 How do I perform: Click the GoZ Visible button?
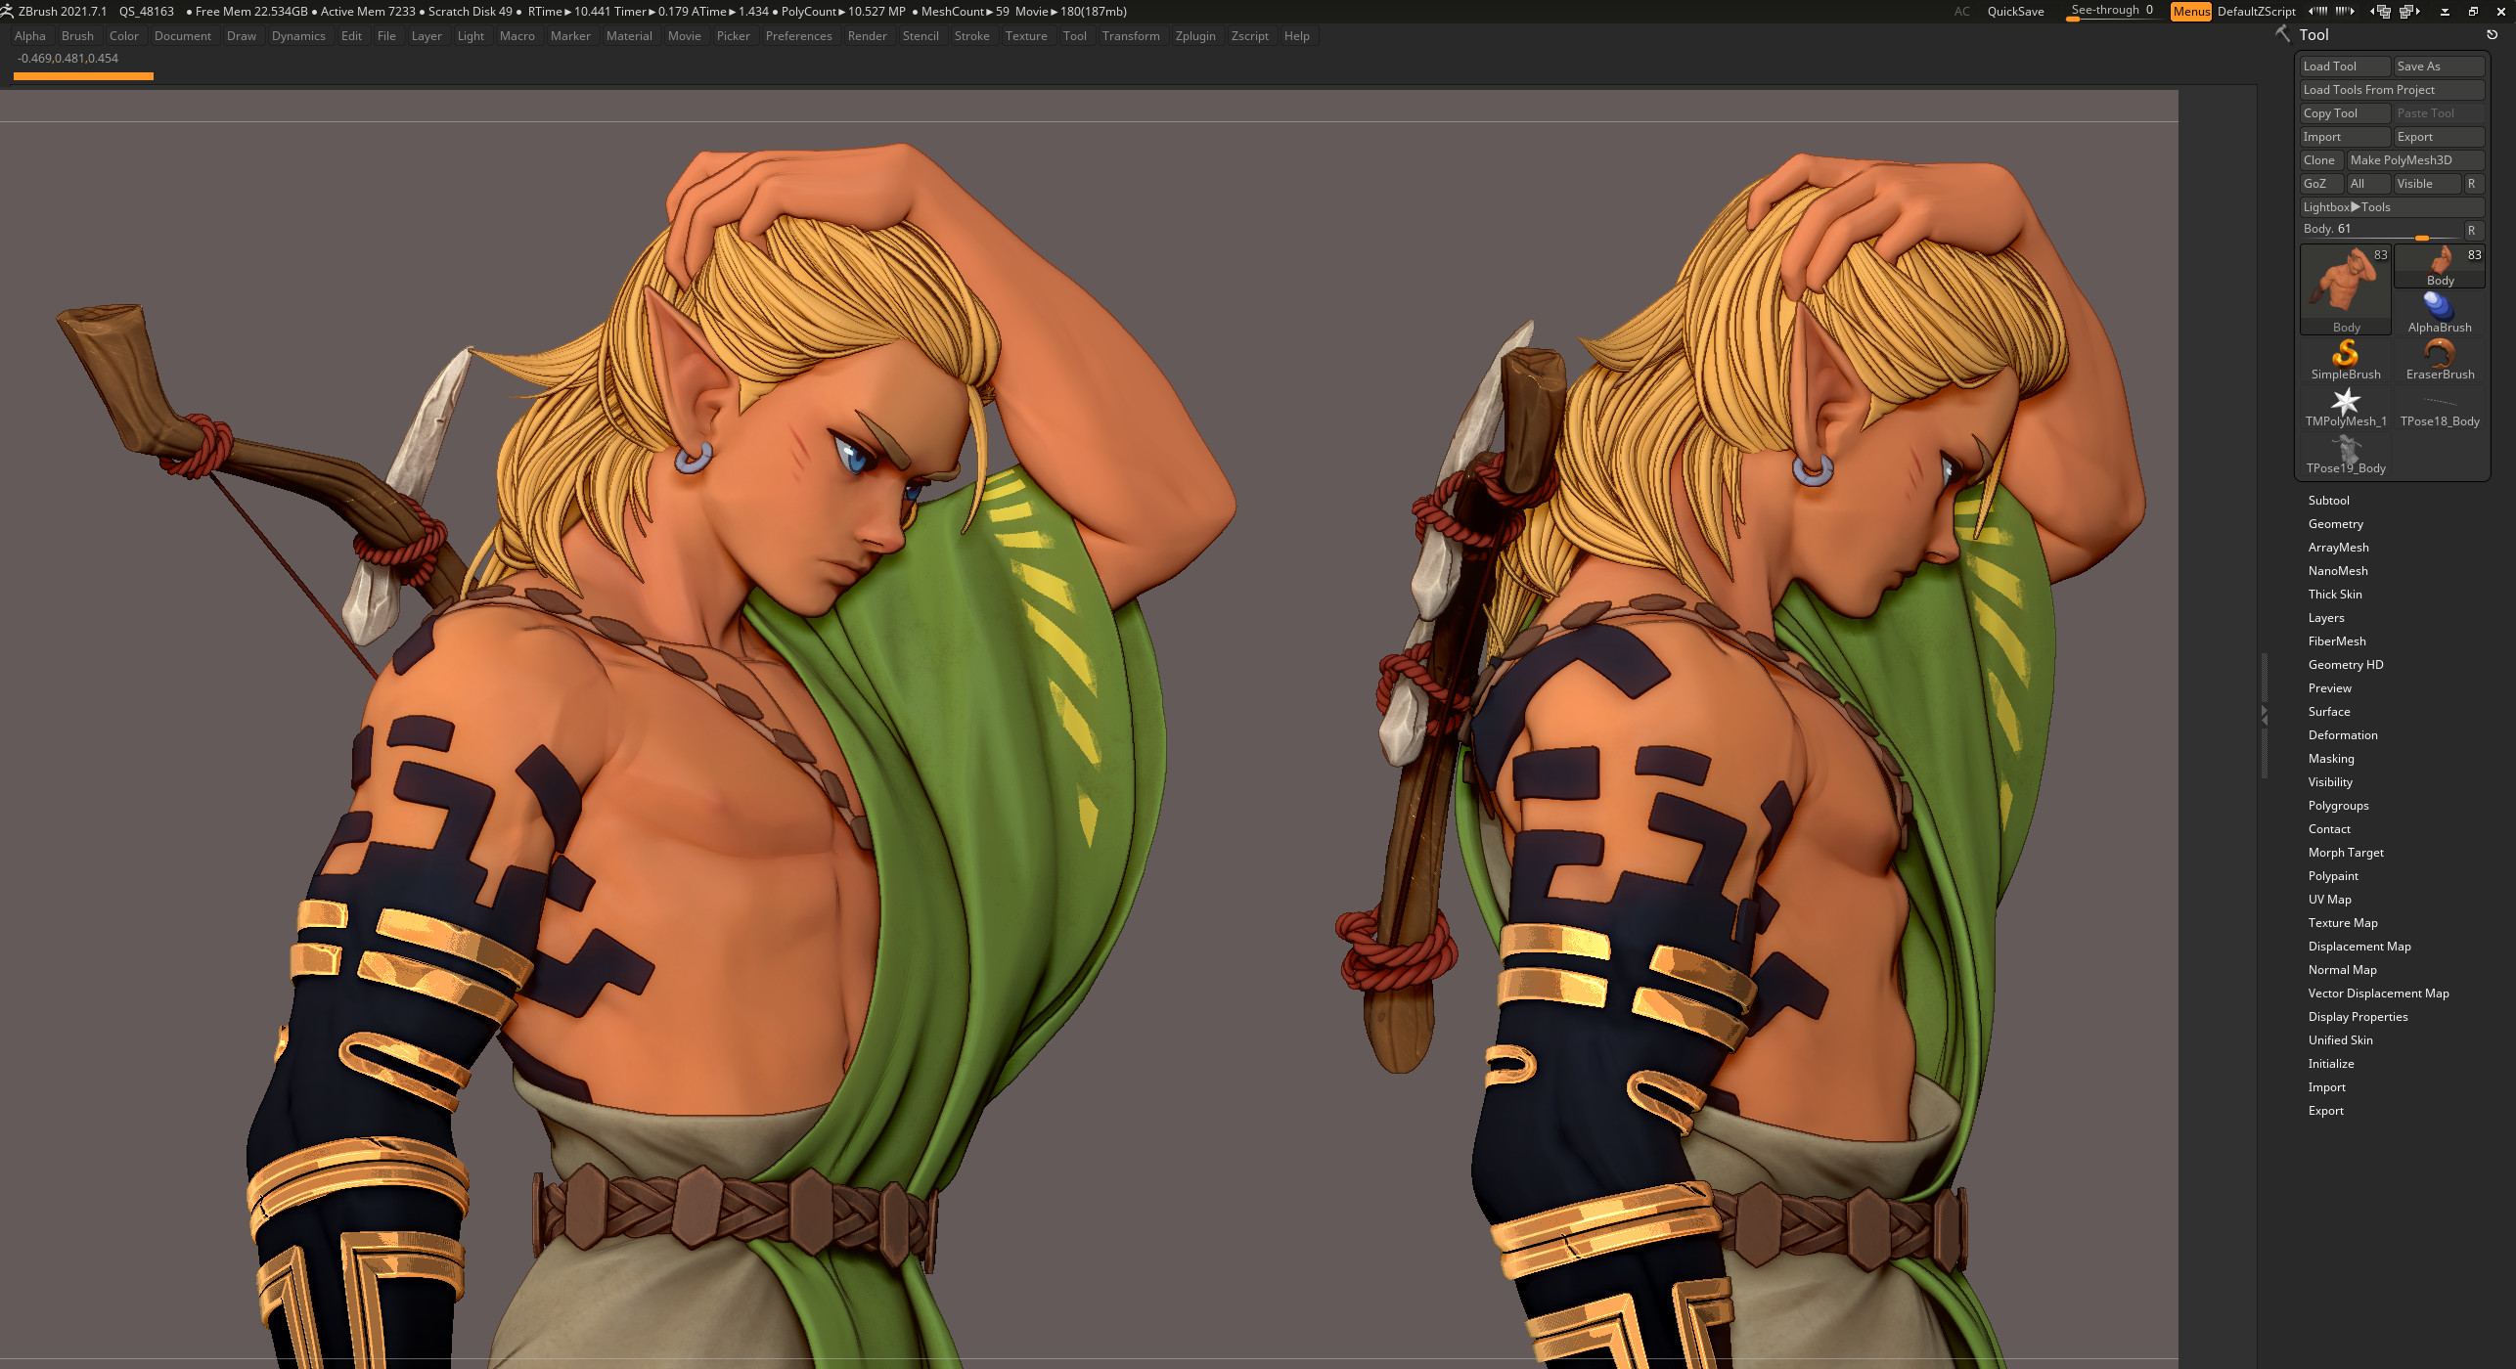pyautogui.click(x=2427, y=184)
